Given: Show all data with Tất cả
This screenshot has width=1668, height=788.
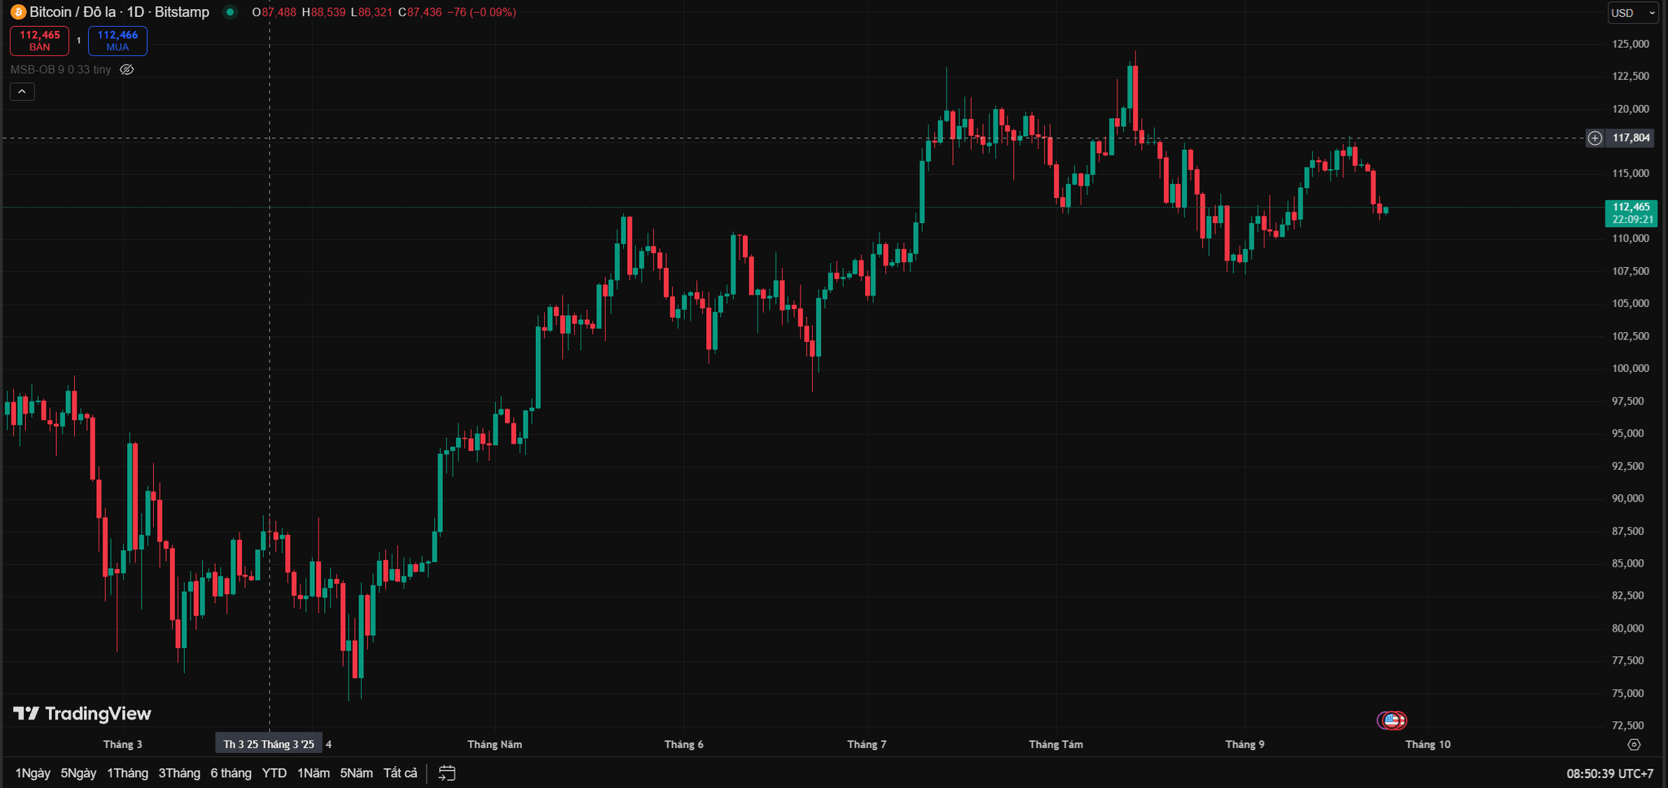Looking at the screenshot, I should 401,773.
